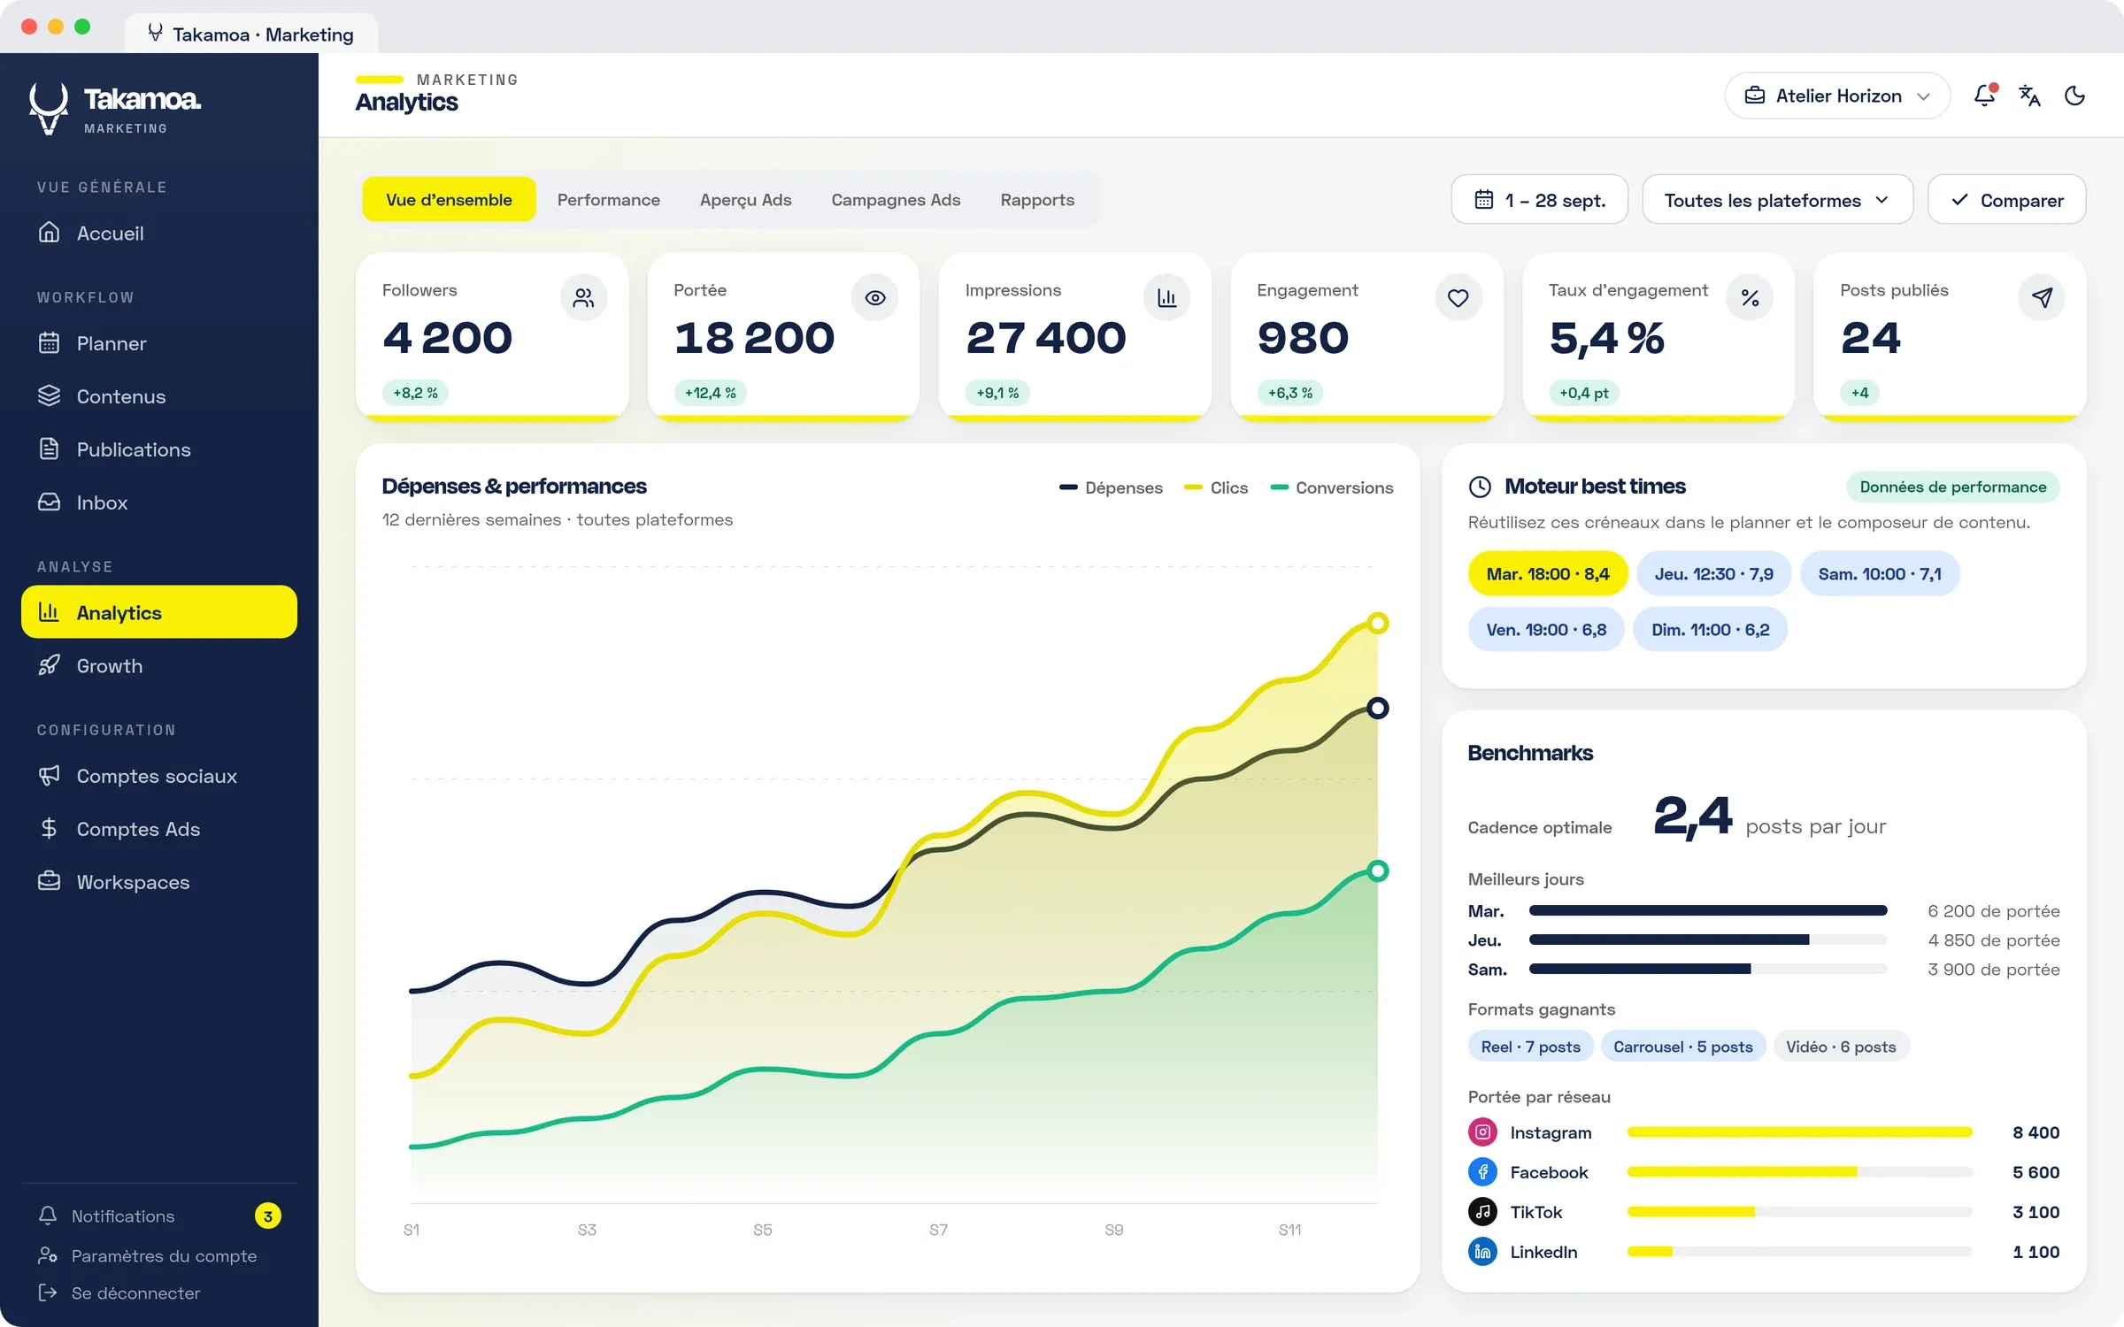Toggle the Conversions legend series
2124x1327 pixels.
tap(1331, 487)
